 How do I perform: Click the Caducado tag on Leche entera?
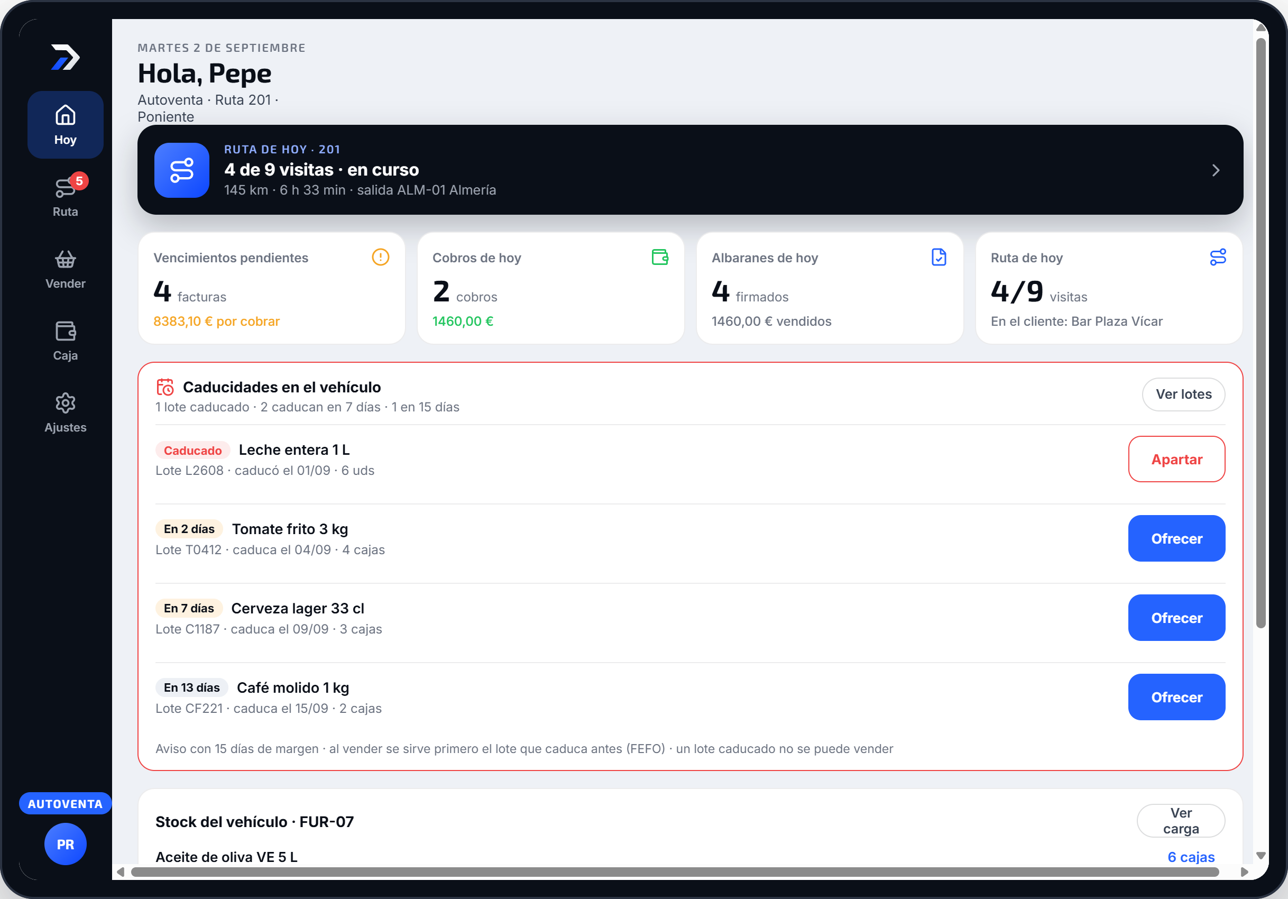click(x=192, y=450)
